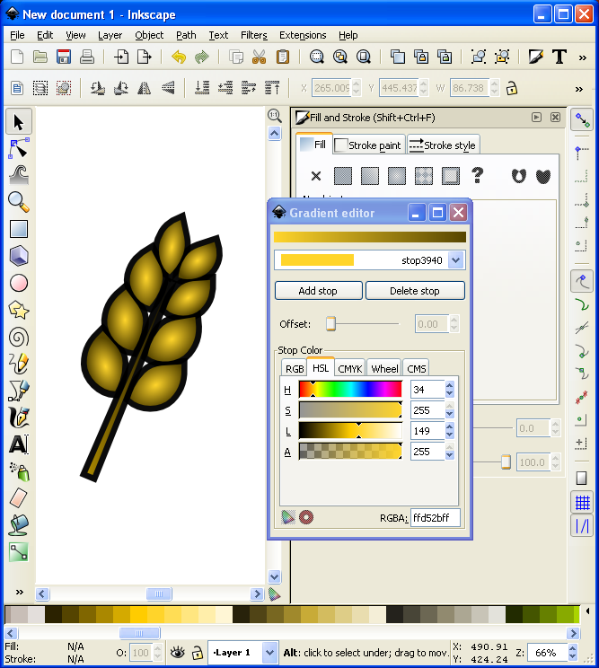Open the Filters menu

tap(254, 35)
